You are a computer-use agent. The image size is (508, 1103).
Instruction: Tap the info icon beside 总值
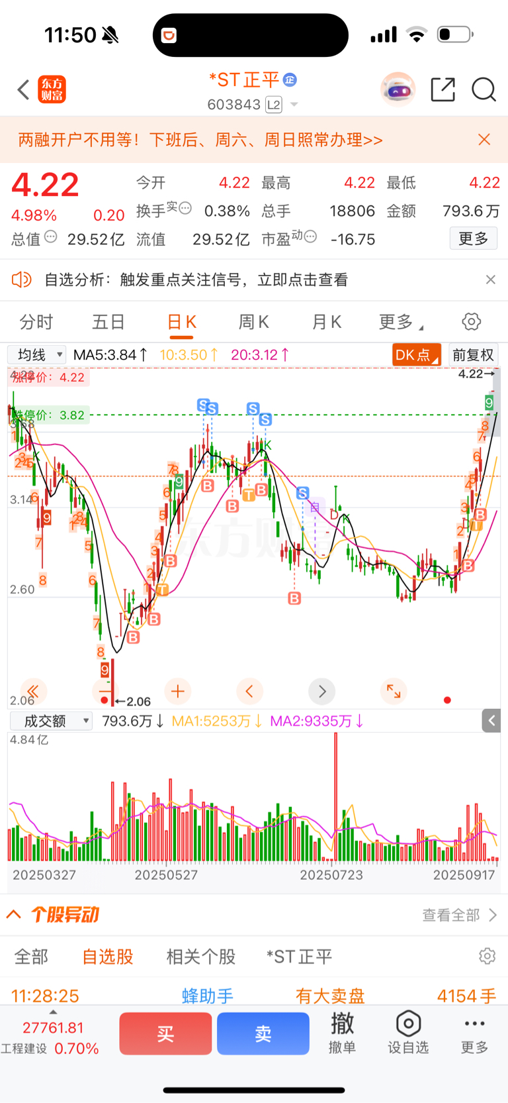[51, 237]
